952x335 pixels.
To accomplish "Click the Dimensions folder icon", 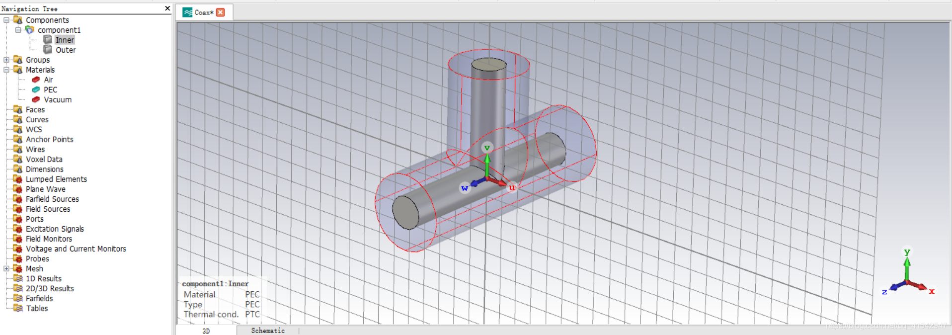I will [x=18, y=169].
